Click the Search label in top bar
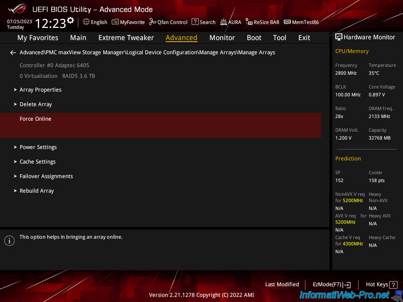Image resolution: width=403 pixels, height=302 pixels. 208,22
